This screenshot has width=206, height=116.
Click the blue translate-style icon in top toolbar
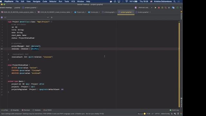pos(173,8)
